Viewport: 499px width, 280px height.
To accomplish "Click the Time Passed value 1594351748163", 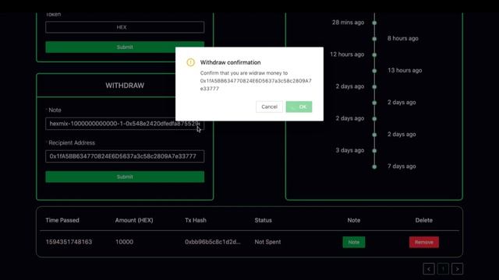I will (69, 242).
